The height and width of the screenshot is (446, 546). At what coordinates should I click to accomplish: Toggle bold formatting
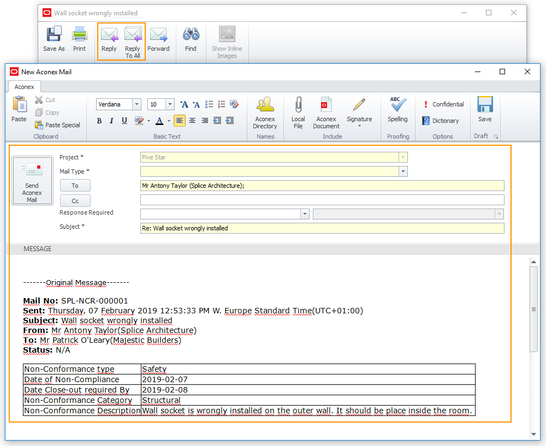click(x=99, y=121)
